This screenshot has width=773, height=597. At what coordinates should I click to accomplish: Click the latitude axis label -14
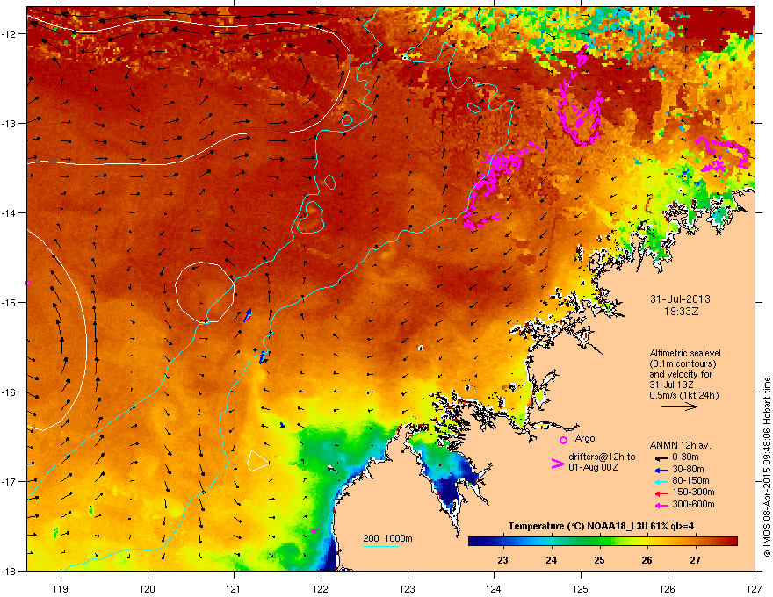click(10, 212)
